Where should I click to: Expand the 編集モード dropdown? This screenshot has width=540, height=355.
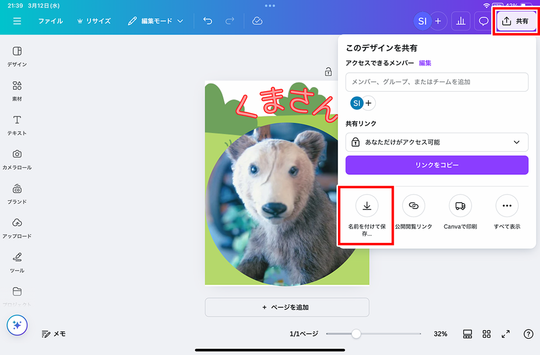[156, 21]
